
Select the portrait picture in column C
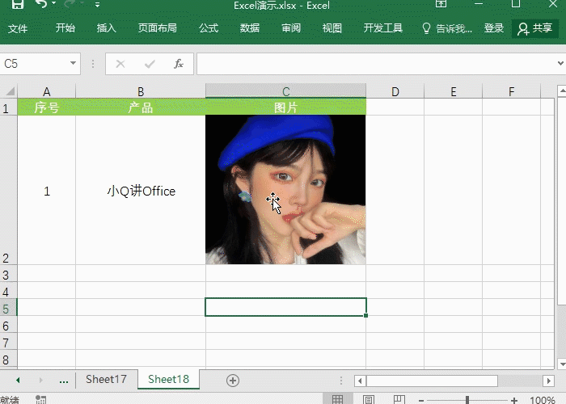tap(285, 189)
